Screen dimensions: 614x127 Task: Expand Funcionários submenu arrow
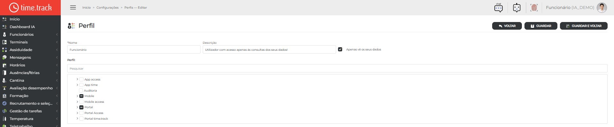tap(57, 34)
